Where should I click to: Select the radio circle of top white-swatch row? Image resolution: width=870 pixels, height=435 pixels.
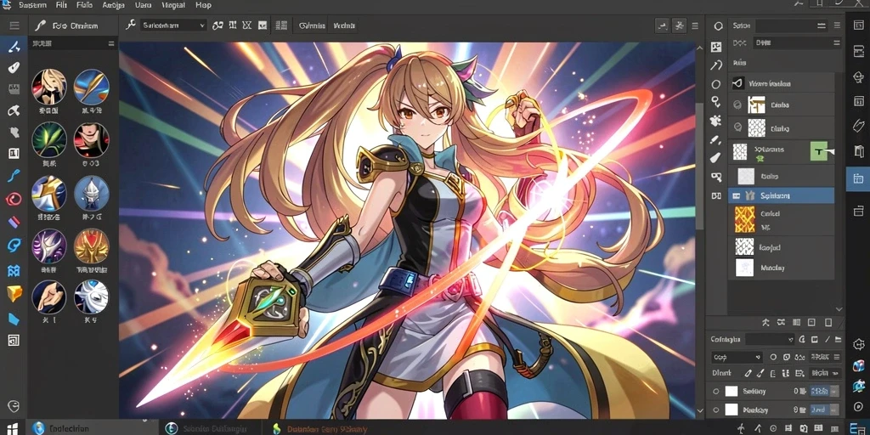pyautogui.click(x=715, y=391)
